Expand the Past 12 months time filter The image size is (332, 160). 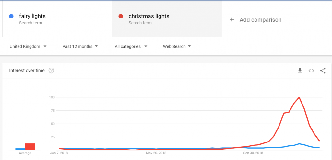pos(80,46)
